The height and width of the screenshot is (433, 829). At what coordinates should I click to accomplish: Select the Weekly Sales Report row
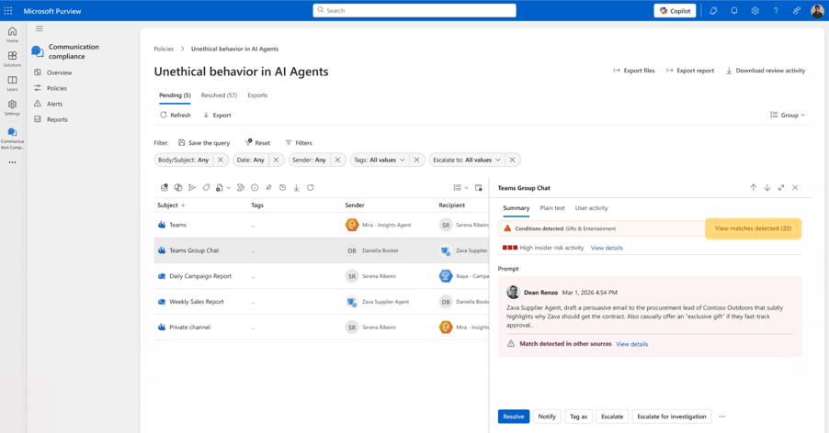[322, 302]
